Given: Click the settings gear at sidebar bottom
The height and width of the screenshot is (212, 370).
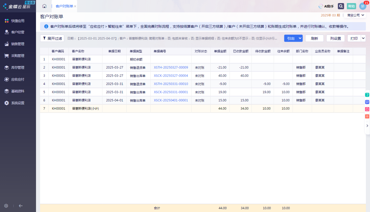Looking at the screenshot, I should tap(6, 206).
